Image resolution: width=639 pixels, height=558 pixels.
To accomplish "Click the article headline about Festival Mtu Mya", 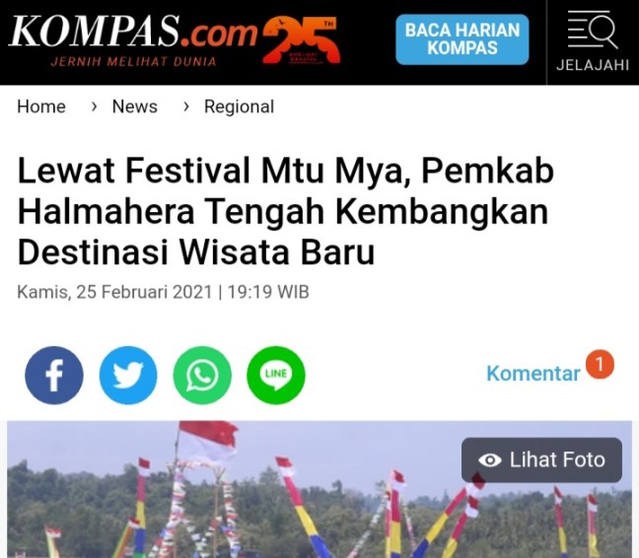I will 286,211.
